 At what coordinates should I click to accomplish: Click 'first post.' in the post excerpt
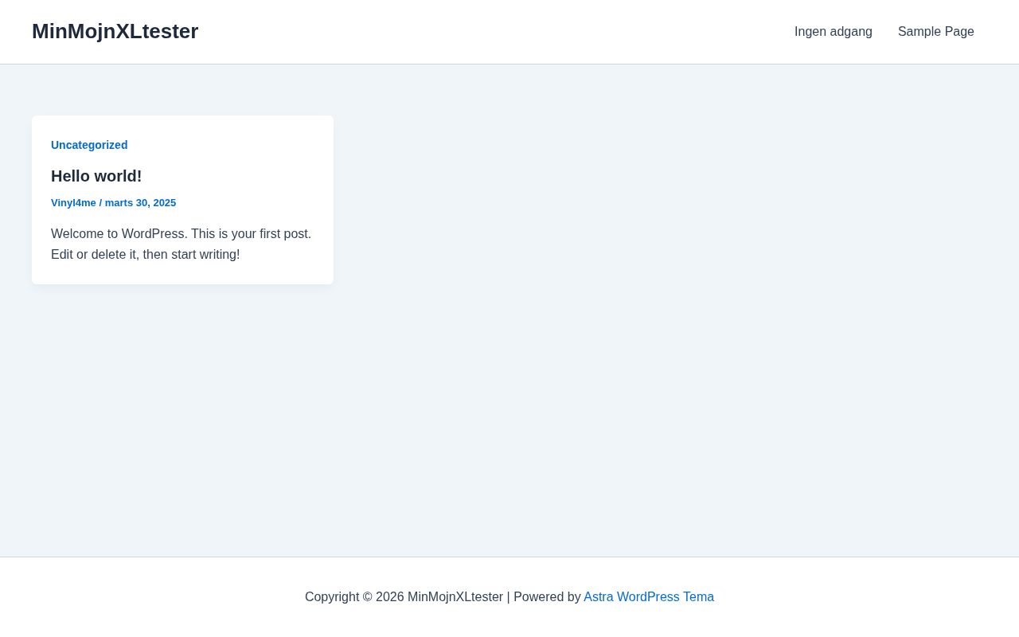pyautogui.click(x=285, y=234)
